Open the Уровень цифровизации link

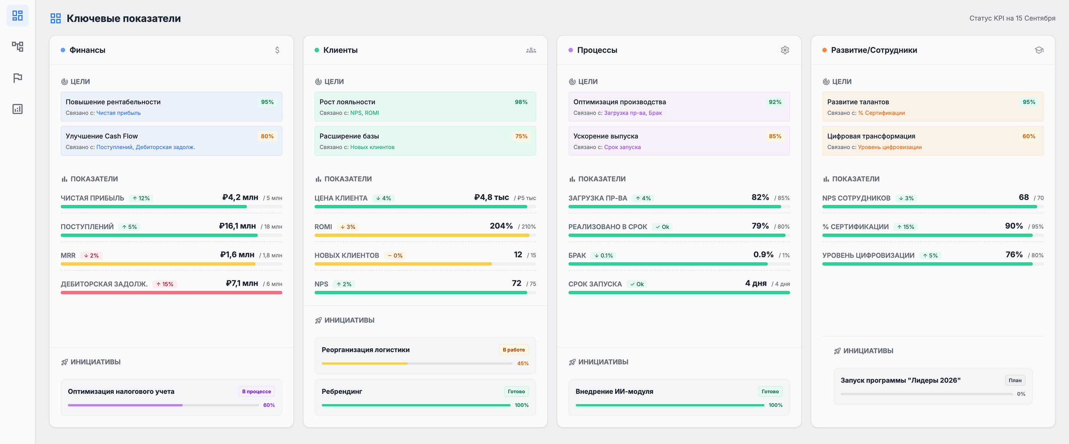click(890, 147)
